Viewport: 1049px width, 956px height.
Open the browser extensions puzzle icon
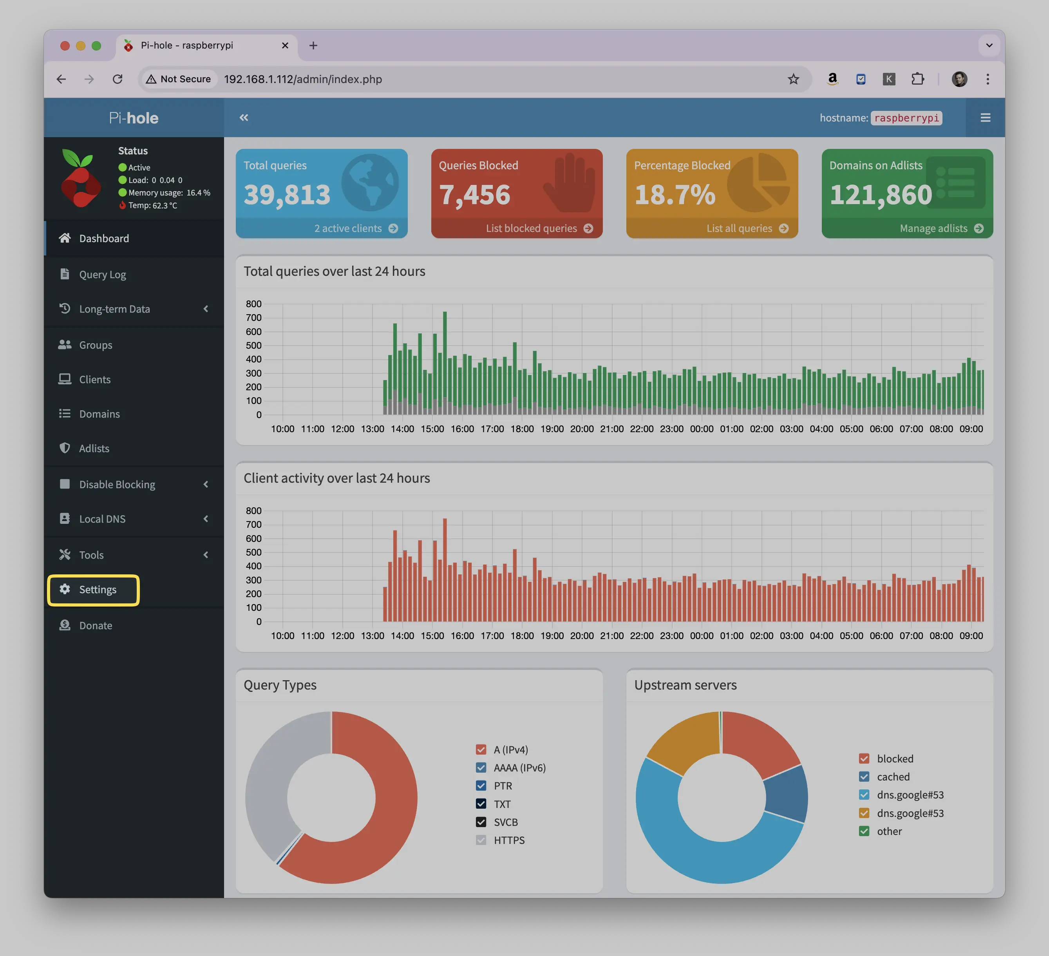[x=917, y=79]
